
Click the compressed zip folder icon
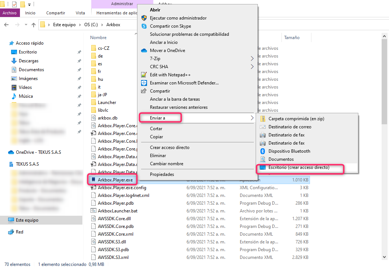tap(263, 119)
